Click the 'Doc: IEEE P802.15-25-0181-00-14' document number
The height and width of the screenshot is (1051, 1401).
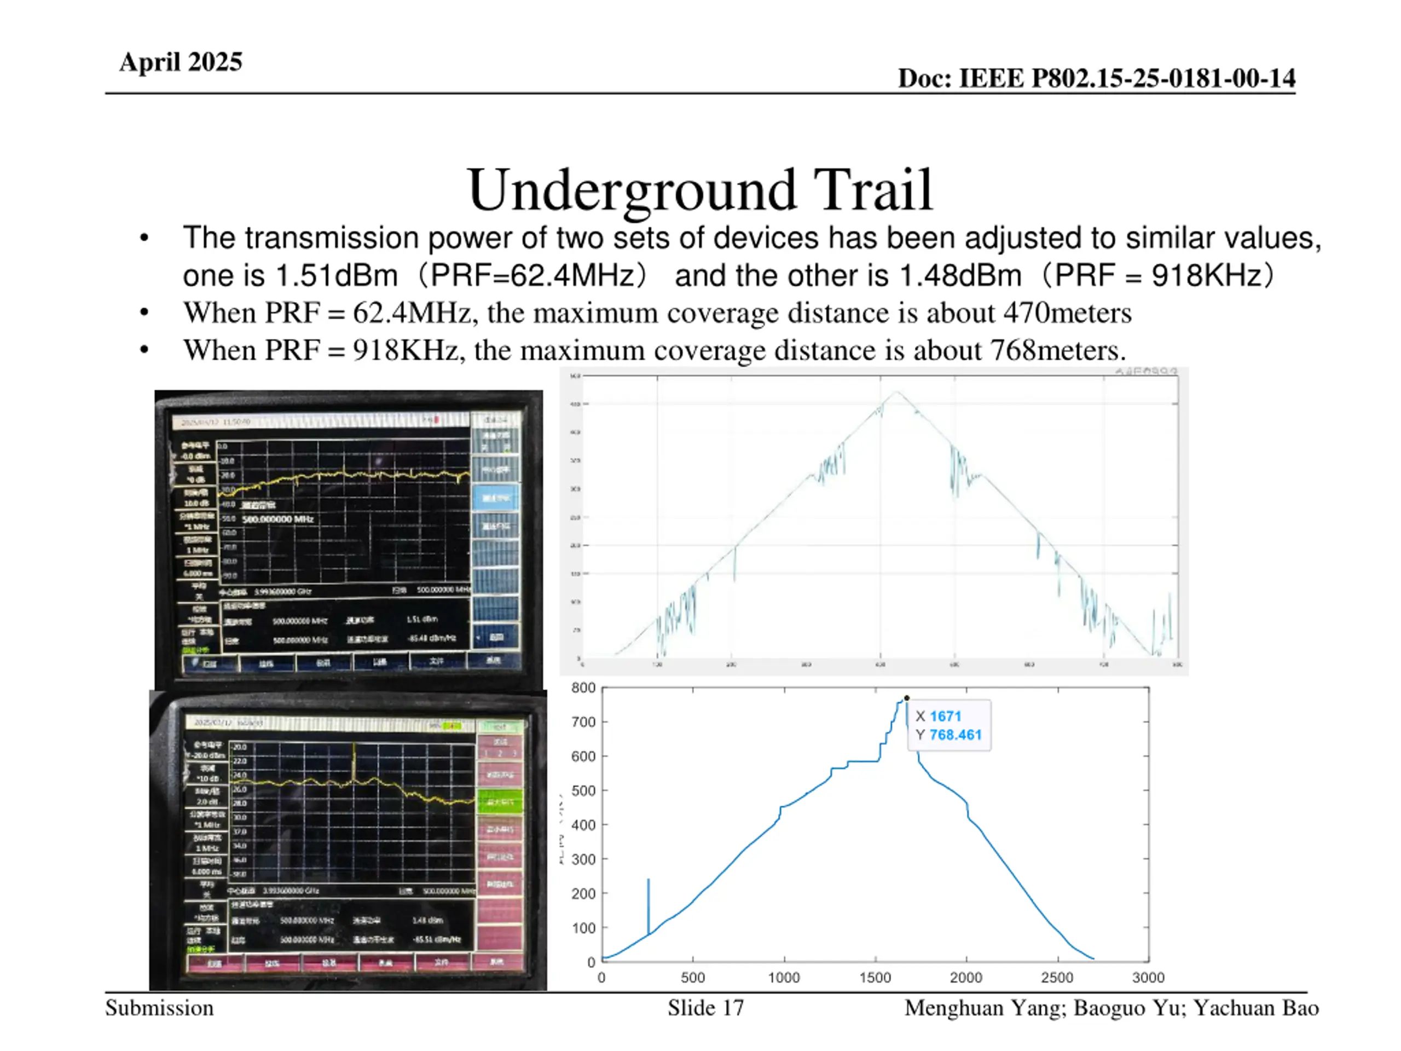(x=1096, y=79)
